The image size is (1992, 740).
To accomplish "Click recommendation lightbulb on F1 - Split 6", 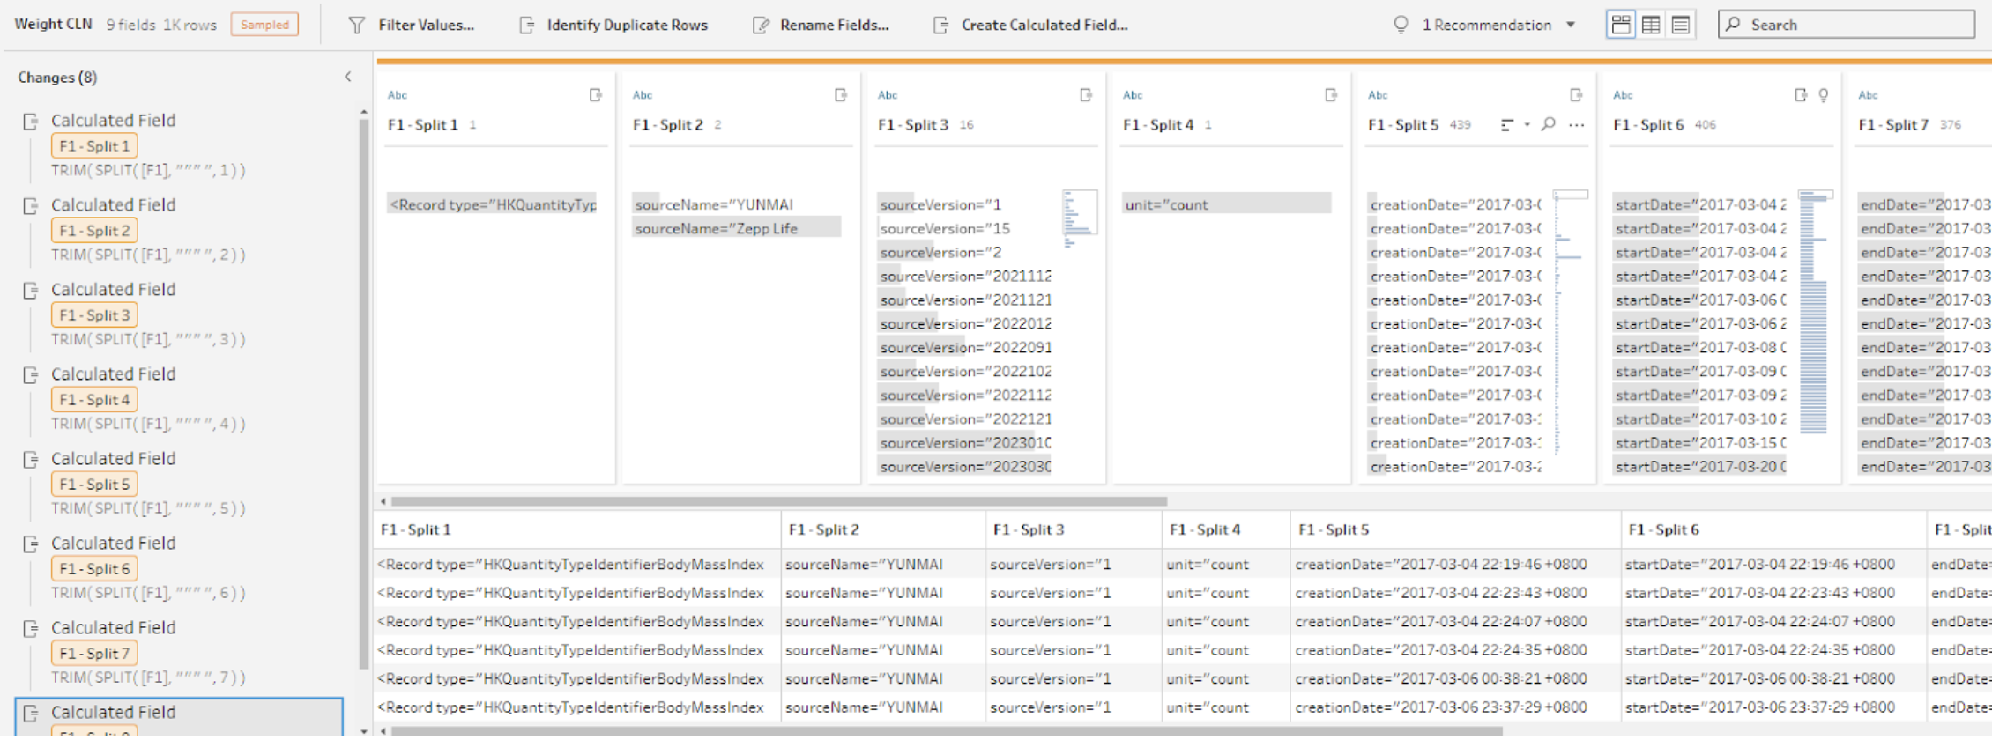I will point(1824,95).
